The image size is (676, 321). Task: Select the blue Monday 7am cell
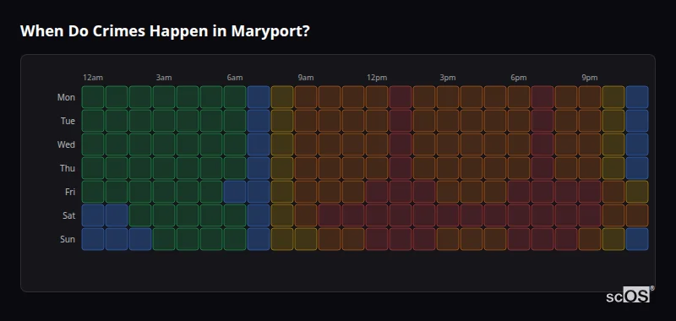(259, 97)
